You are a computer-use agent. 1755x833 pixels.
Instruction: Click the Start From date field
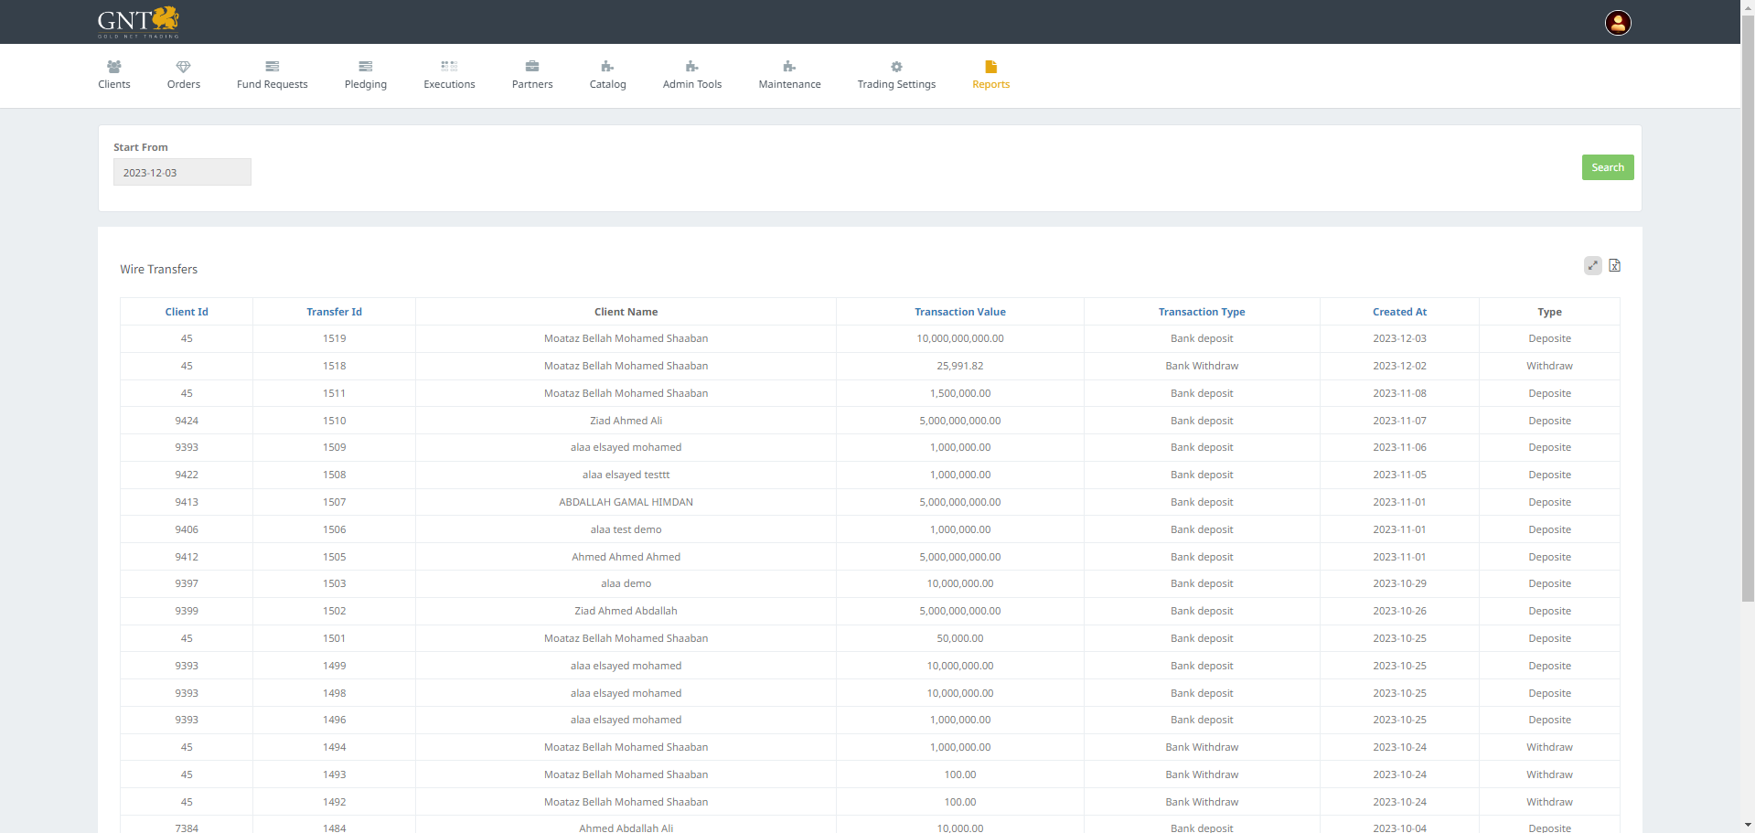182,173
